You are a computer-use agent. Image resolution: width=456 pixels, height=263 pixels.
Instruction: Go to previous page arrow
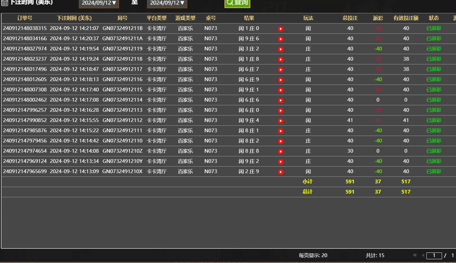coord(423,255)
